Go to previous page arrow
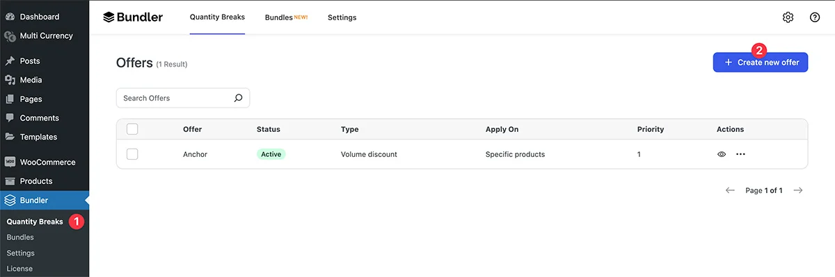The image size is (835, 277). point(730,190)
